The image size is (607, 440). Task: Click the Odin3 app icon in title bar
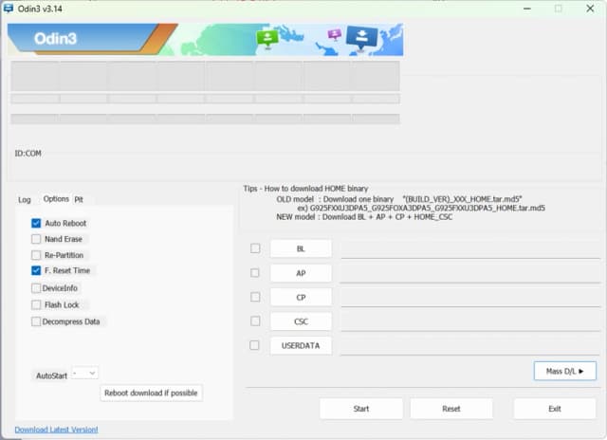(x=9, y=9)
